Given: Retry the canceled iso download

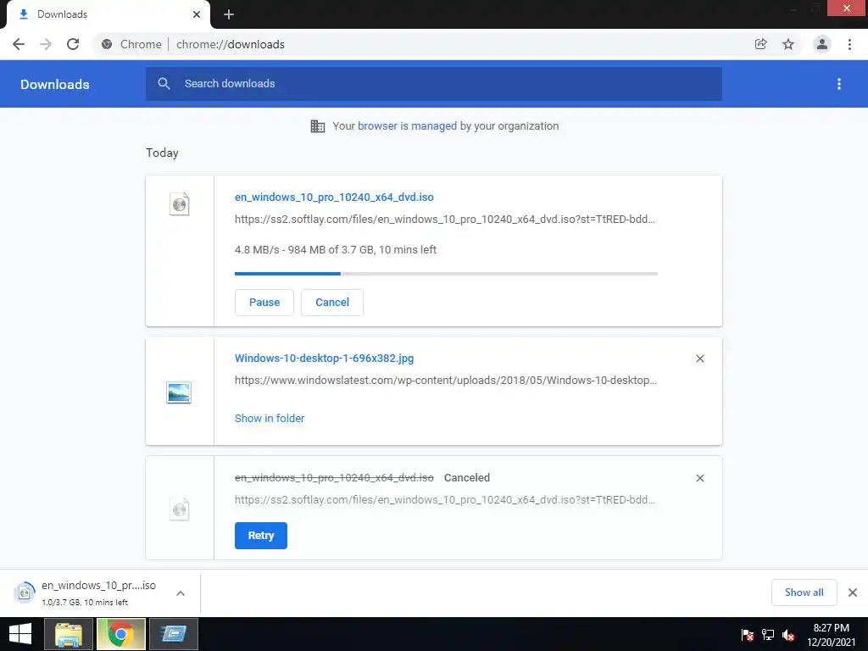Looking at the screenshot, I should point(261,536).
